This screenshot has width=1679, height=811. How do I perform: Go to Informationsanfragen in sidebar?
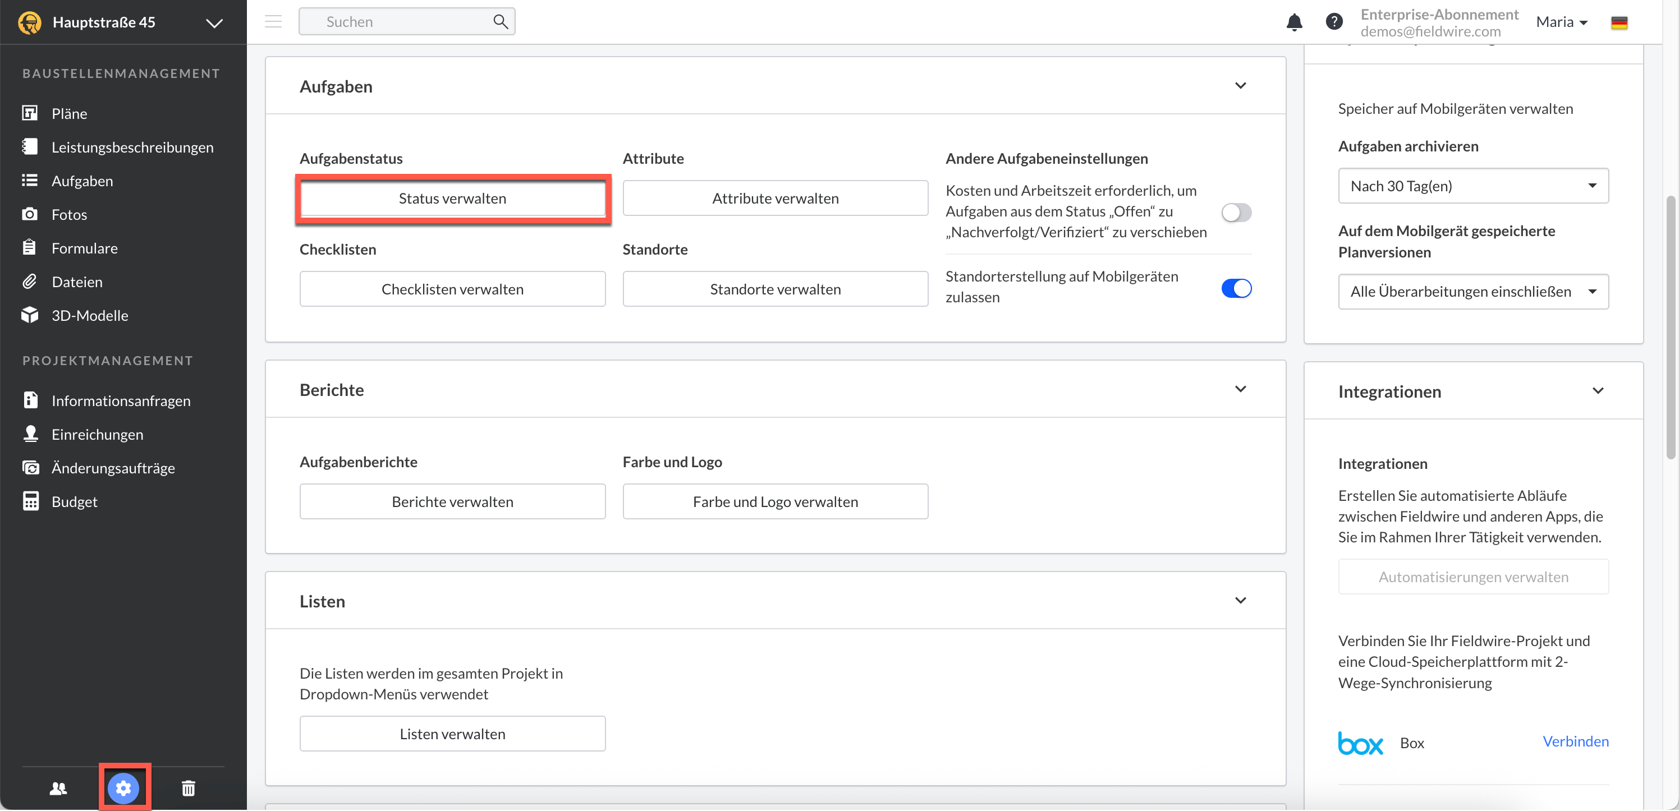point(121,400)
